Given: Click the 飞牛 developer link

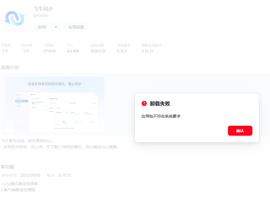Looking at the screenshot, I should pos(5,51).
